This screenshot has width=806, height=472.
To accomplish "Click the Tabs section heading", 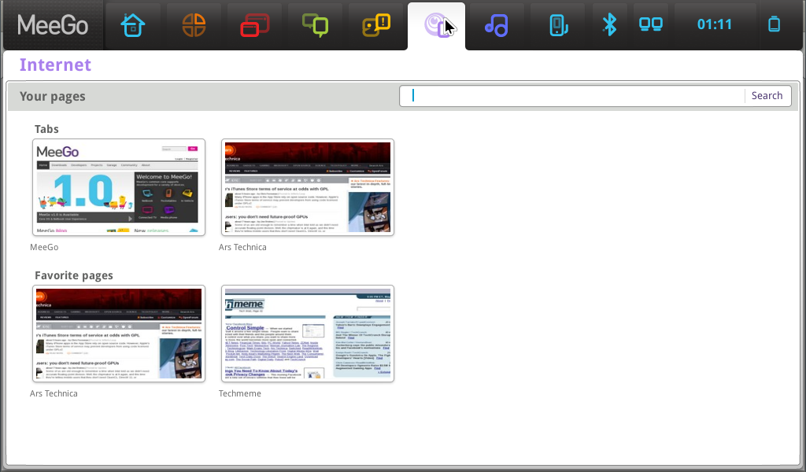I will pyautogui.click(x=46, y=129).
